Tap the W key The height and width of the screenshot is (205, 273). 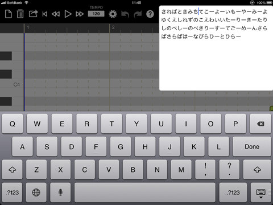(x=37, y=124)
